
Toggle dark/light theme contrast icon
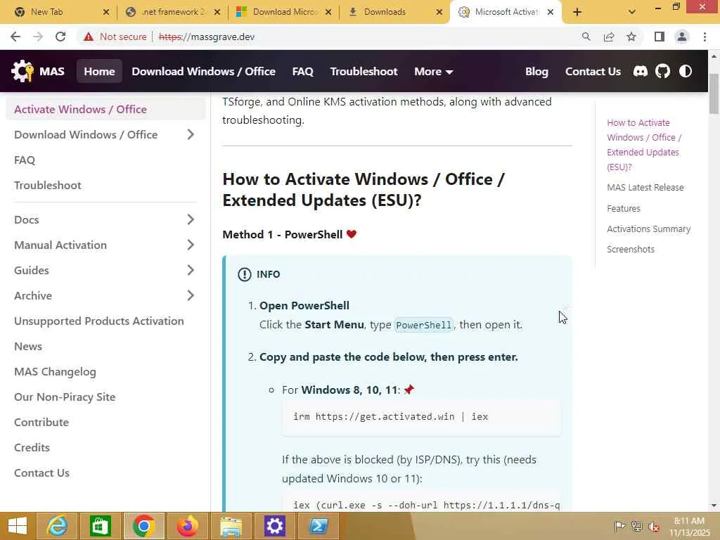(685, 71)
